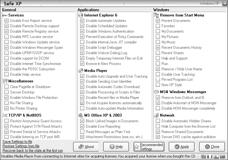
Task: Click the Media Player section icon
Action: click(81, 71)
